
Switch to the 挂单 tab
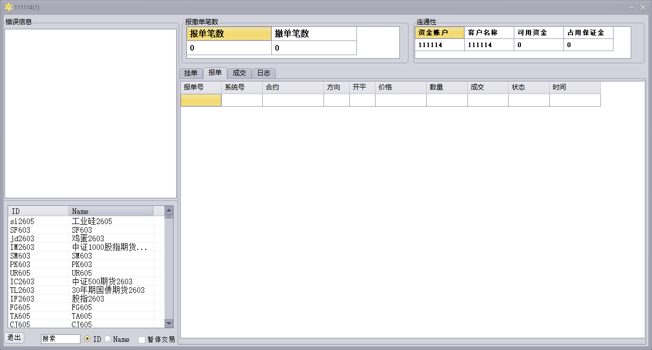(190, 73)
